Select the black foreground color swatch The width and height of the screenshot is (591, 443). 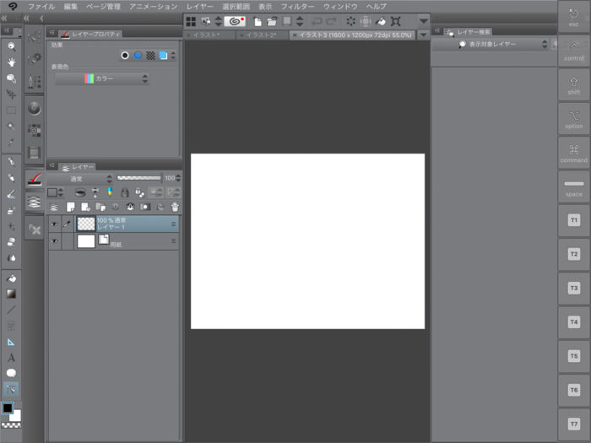[x=8, y=408]
